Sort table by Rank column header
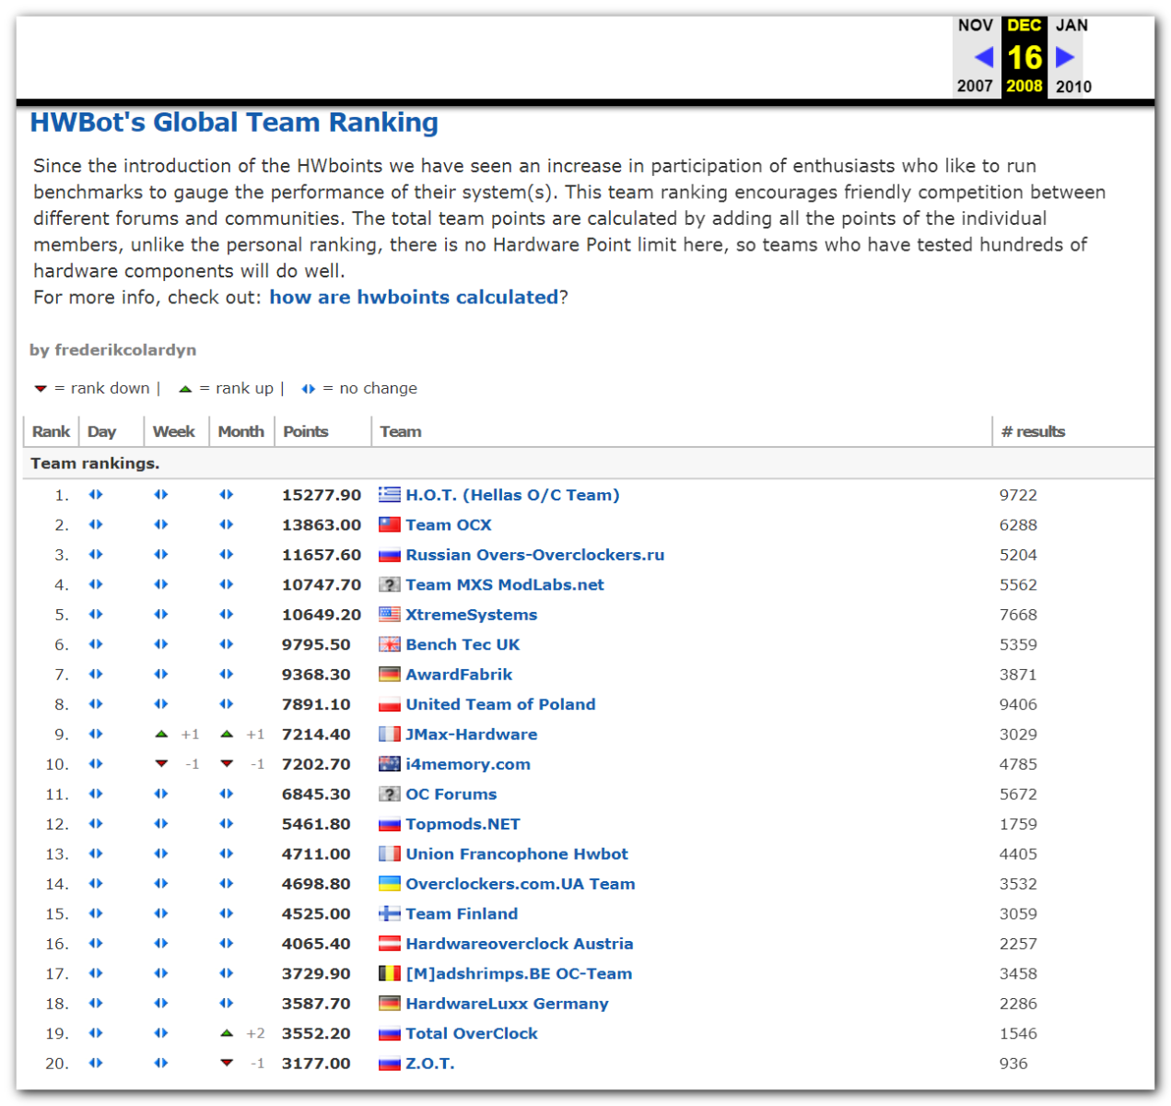The image size is (1171, 1106). [x=51, y=431]
